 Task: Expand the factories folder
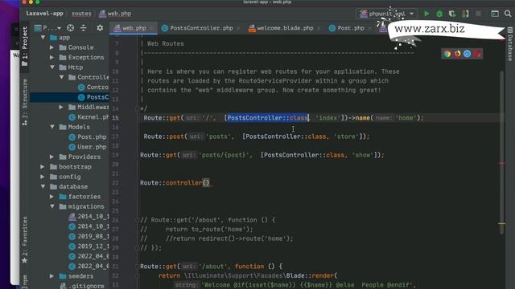(51, 197)
